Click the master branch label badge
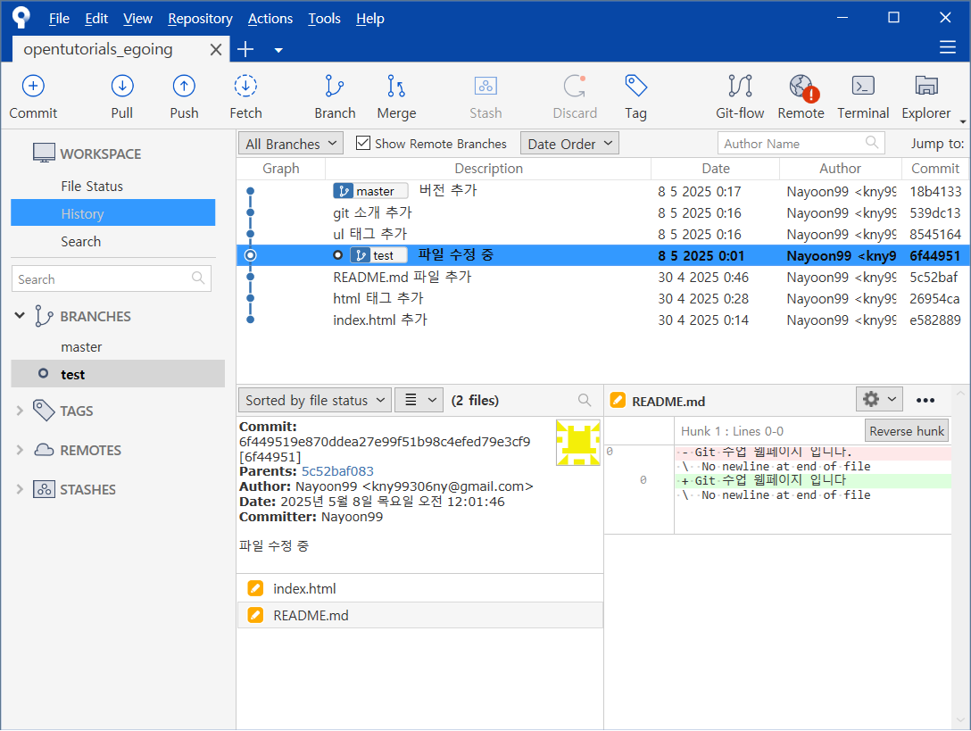Viewport: 971px width, 731px height. pos(370,191)
